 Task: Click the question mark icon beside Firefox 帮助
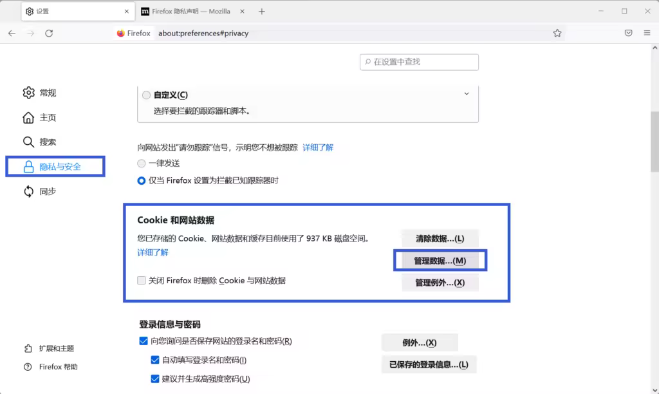pyautogui.click(x=28, y=367)
